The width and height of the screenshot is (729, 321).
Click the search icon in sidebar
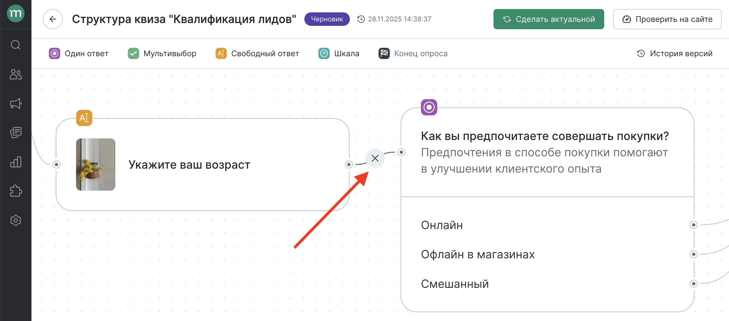(15, 45)
